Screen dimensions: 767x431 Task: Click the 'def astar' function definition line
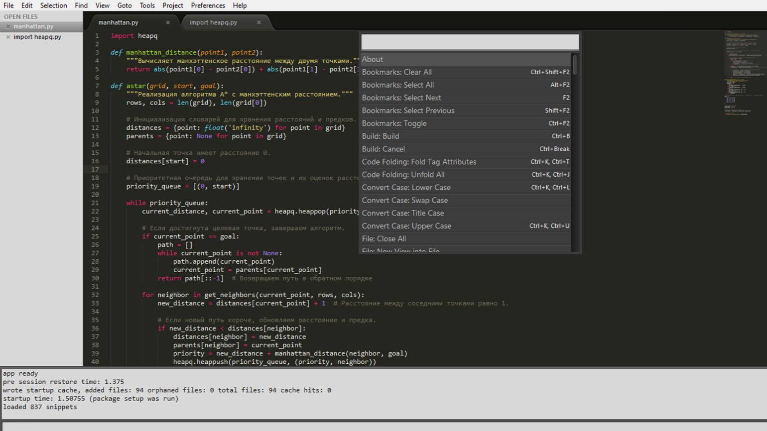pyautogui.click(x=167, y=86)
